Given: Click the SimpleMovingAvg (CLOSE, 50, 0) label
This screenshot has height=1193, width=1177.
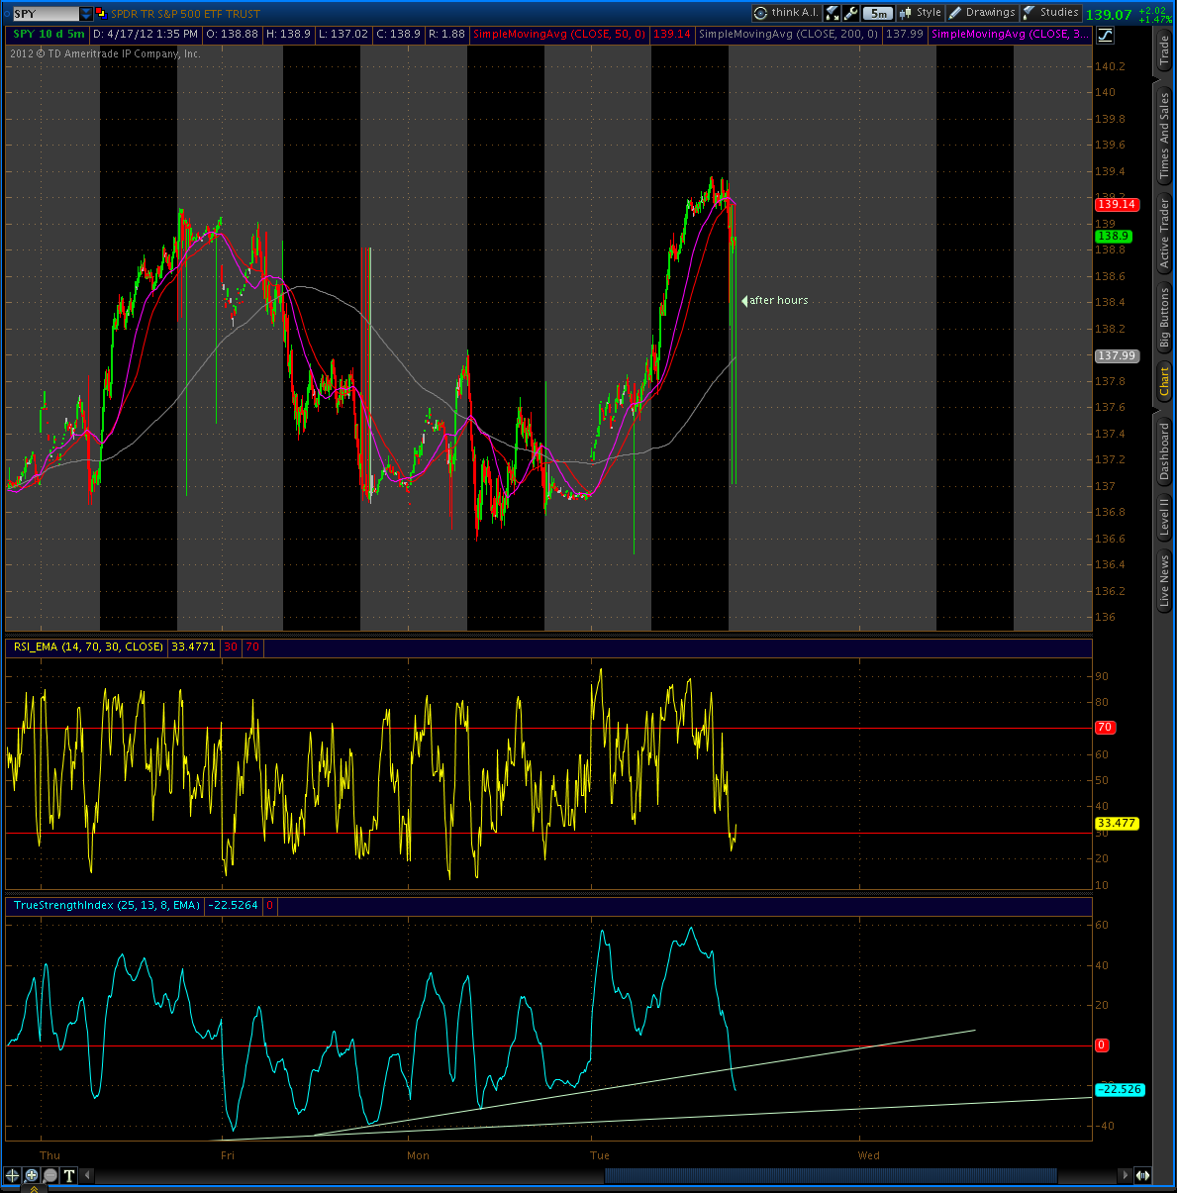Looking at the screenshot, I should click(x=559, y=34).
